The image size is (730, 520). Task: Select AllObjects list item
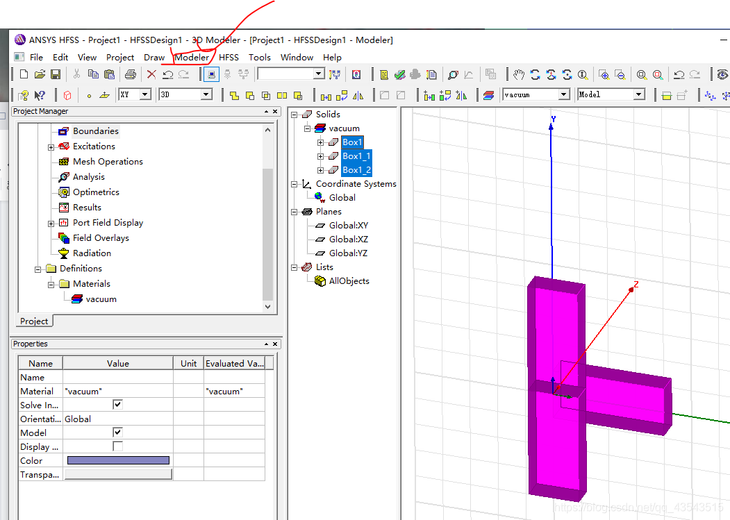(x=349, y=281)
